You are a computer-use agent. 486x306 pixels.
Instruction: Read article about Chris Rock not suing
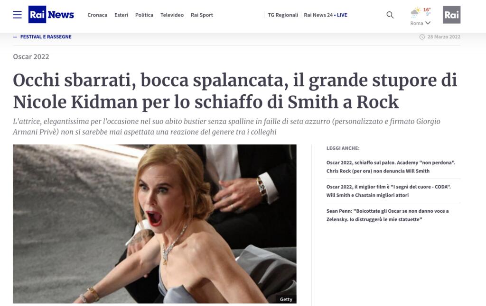(x=391, y=166)
